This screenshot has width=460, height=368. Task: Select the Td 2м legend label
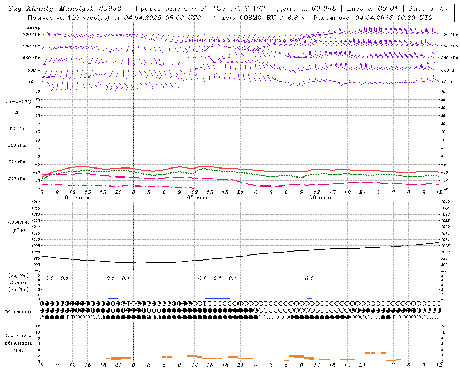click(17, 129)
